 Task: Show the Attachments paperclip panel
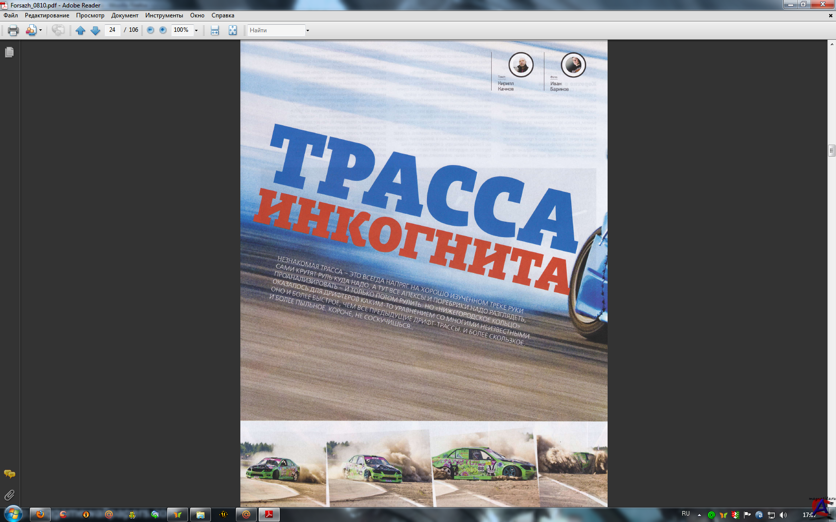point(9,495)
